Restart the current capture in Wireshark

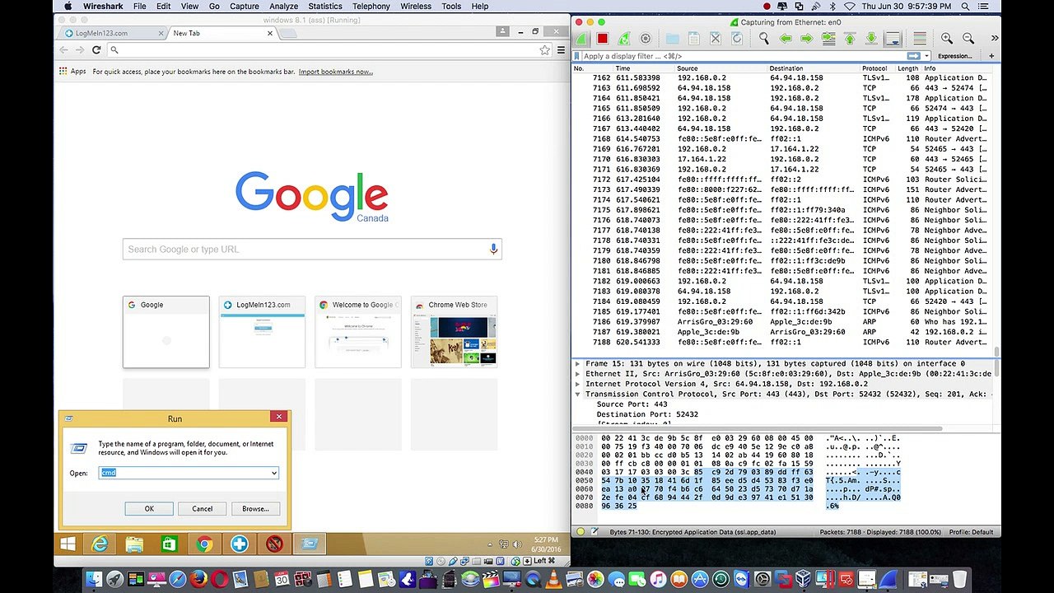point(624,39)
